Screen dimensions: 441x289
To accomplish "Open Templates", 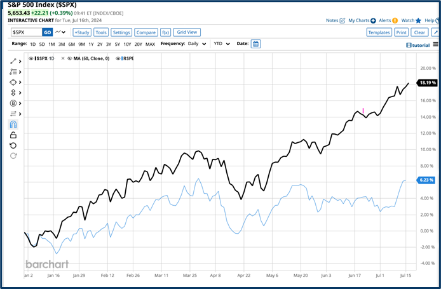I will 379,32.
